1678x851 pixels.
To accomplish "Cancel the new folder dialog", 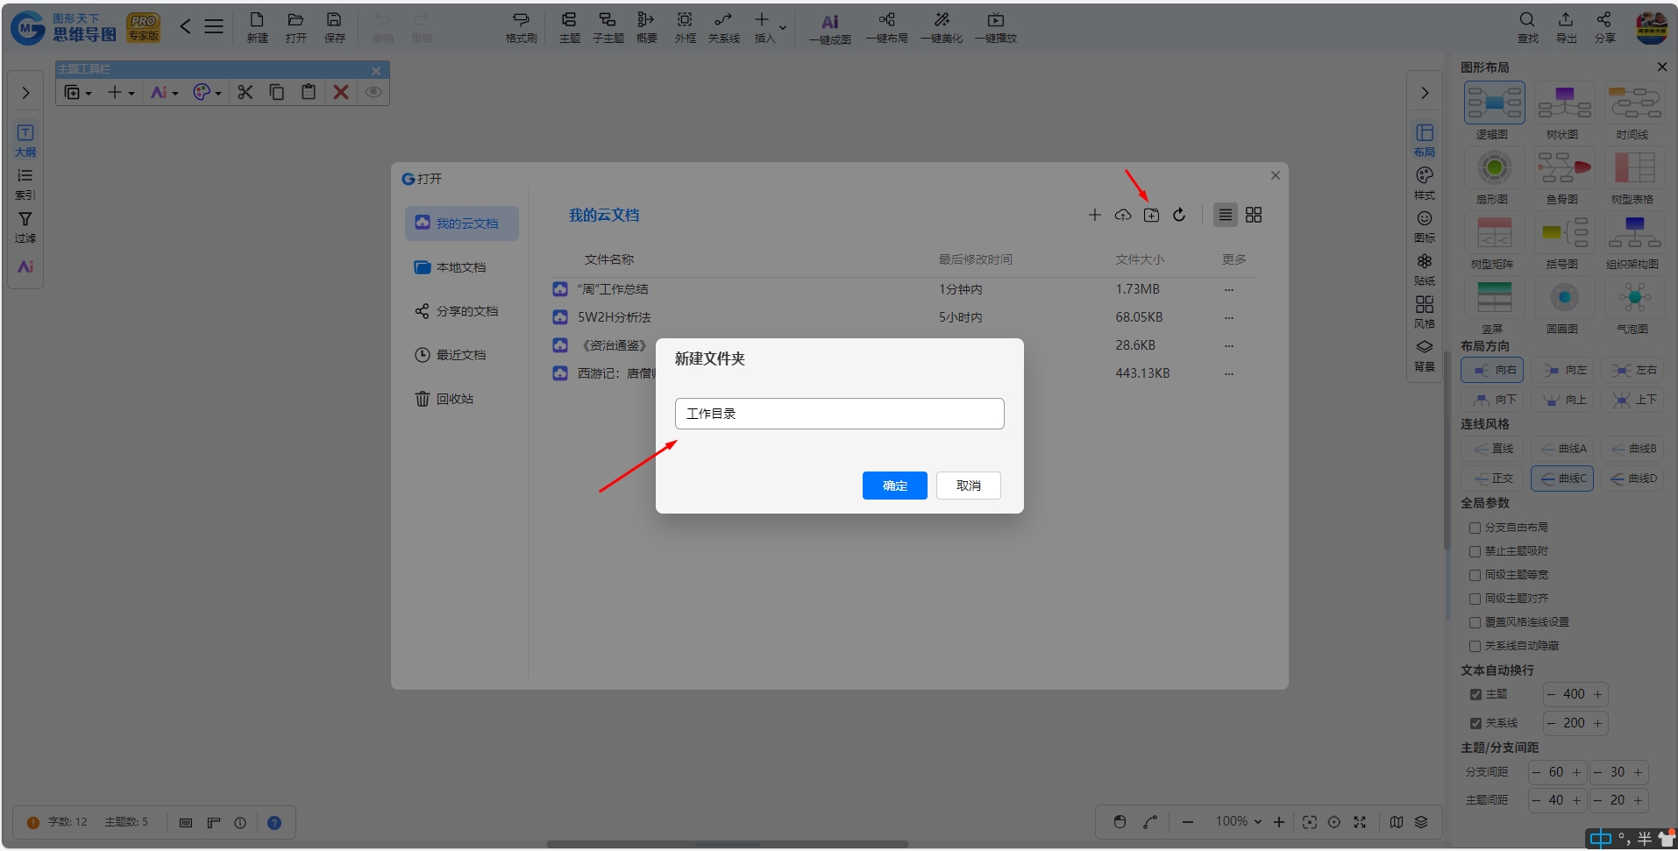I will click(968, 486).
